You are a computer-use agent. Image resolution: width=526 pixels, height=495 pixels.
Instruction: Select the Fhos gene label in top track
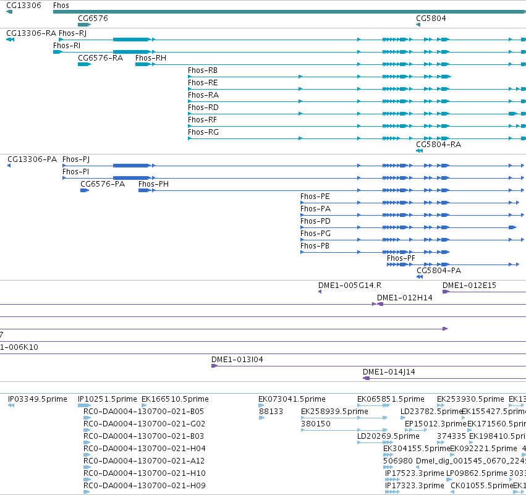click(61, 6)
